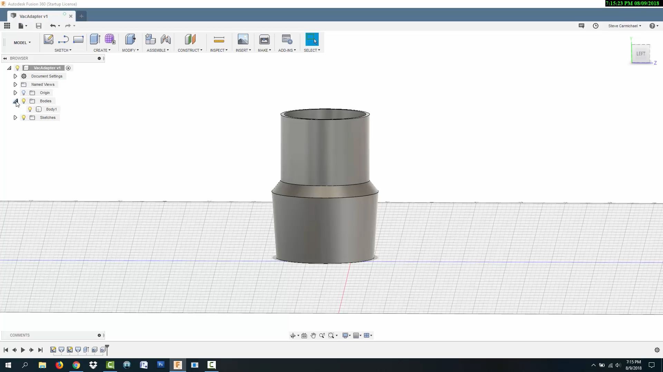Viewport: 663px width, 372px height.
Task: Expand the Sketches folder
Action: click(x=15, y=117)
